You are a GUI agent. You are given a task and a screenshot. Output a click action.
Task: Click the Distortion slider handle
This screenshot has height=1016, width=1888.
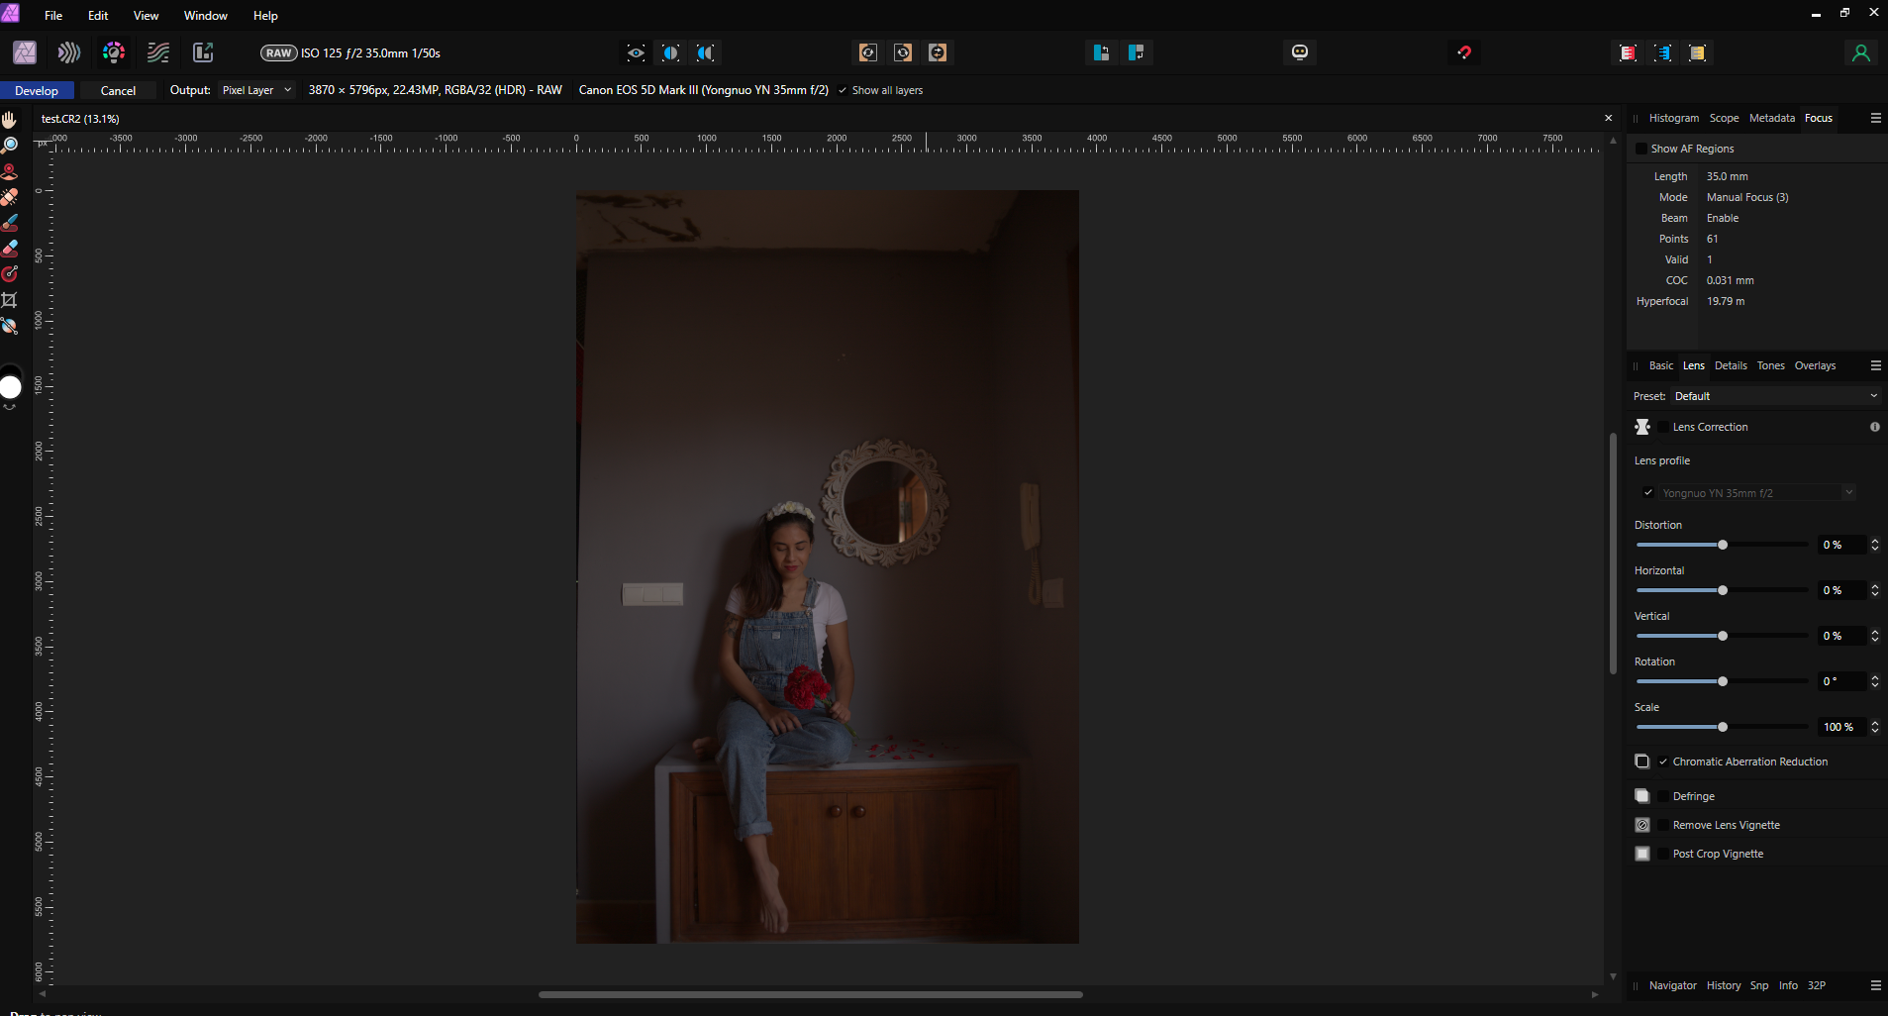(x=1723, y=545)
